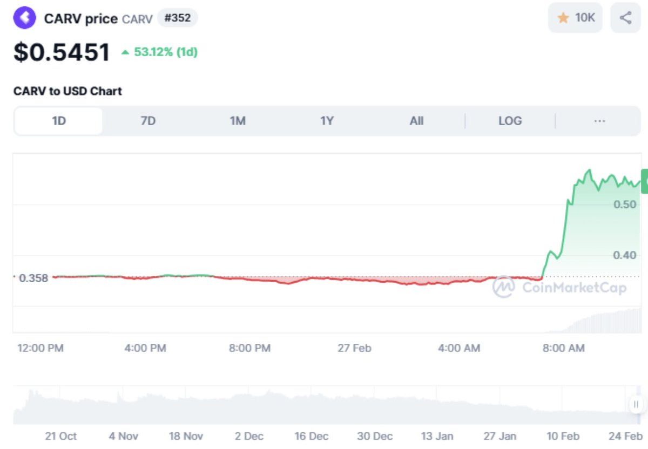648x449 pixels.
Task: Click the range slider pause handle
Action: coord(636,404)
